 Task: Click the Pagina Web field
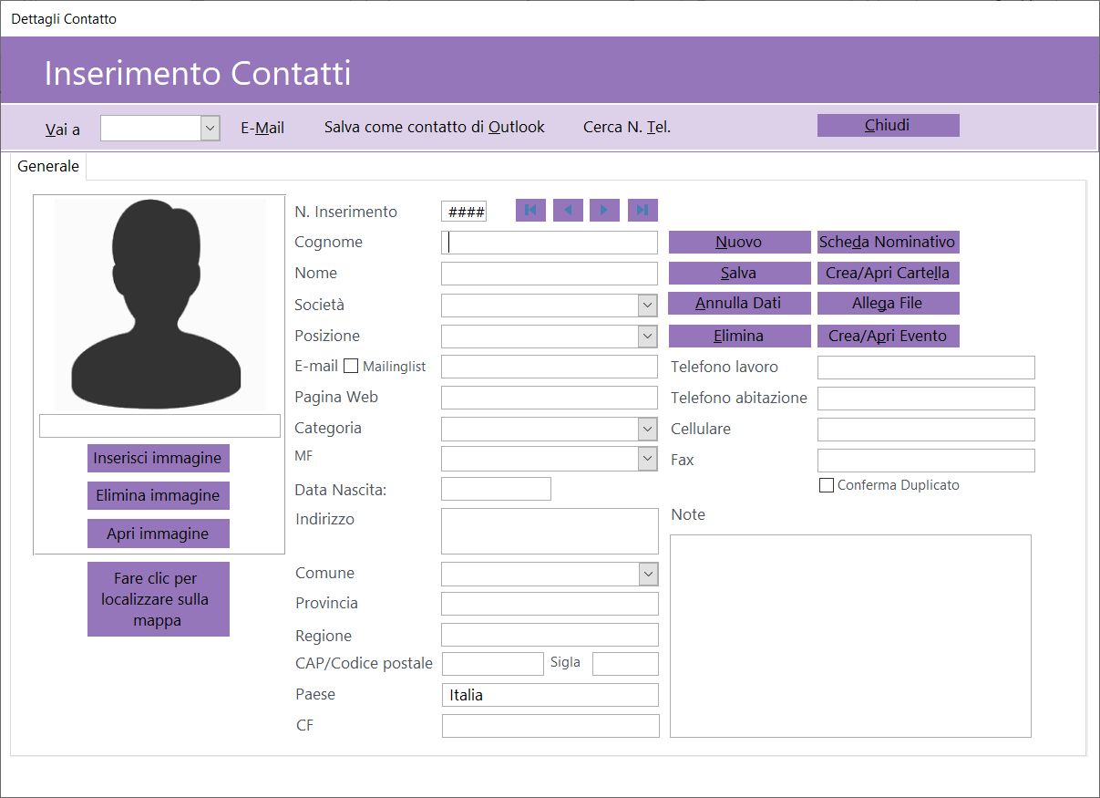click(x=549, y=398)
